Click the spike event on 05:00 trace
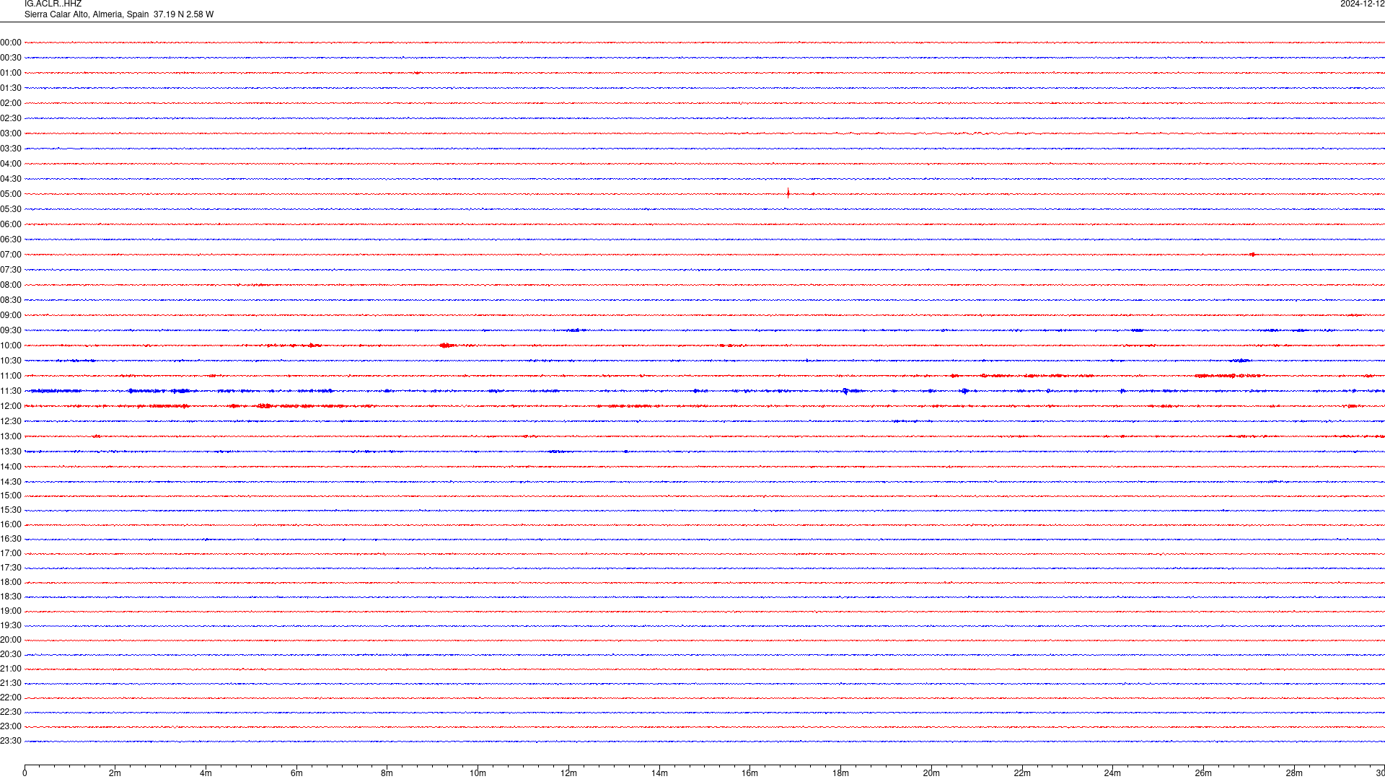 [x=788, y=193]
